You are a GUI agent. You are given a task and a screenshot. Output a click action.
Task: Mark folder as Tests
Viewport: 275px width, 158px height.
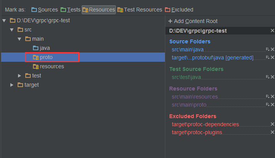pos(70,10)
